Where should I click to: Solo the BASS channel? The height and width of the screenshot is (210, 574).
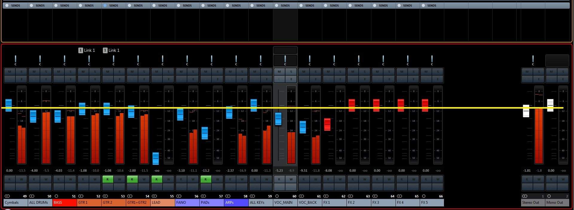tap(71, 72)
